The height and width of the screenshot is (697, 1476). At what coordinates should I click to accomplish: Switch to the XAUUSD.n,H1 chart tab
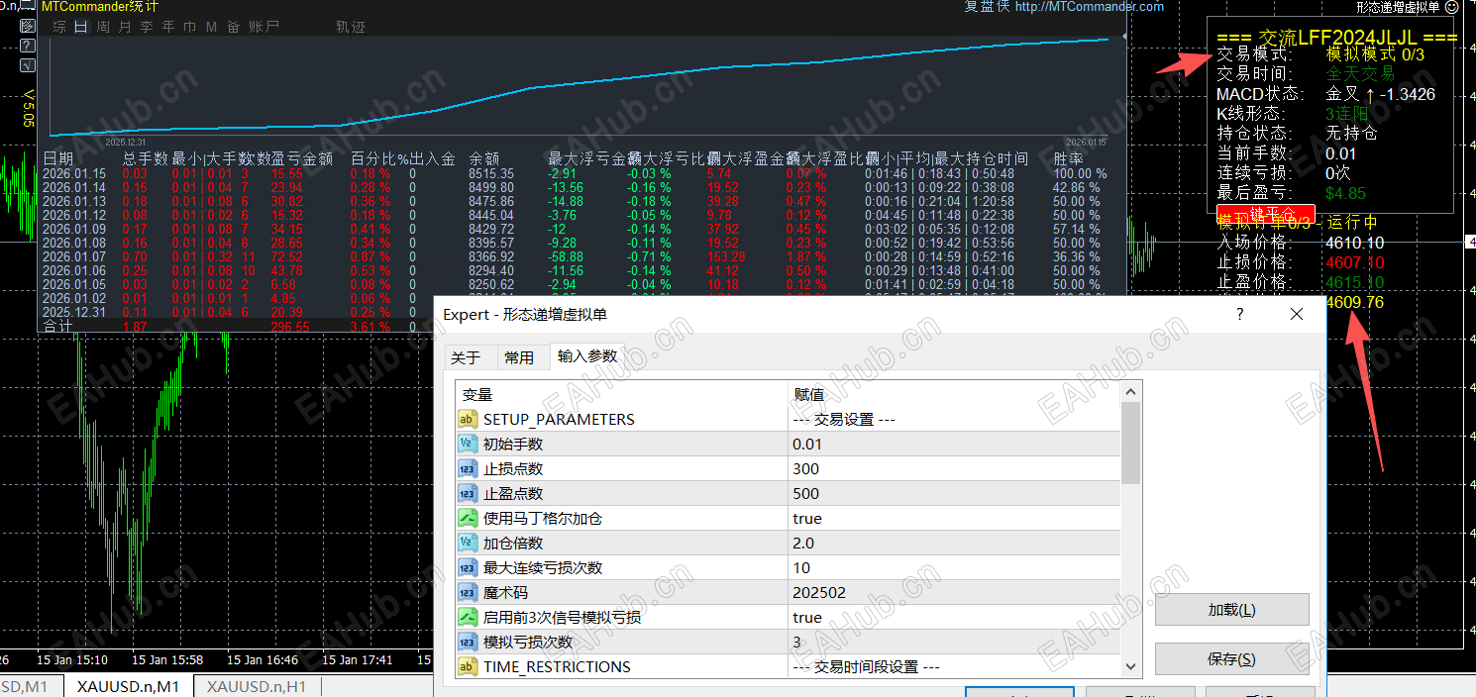[x=256, y=685]
